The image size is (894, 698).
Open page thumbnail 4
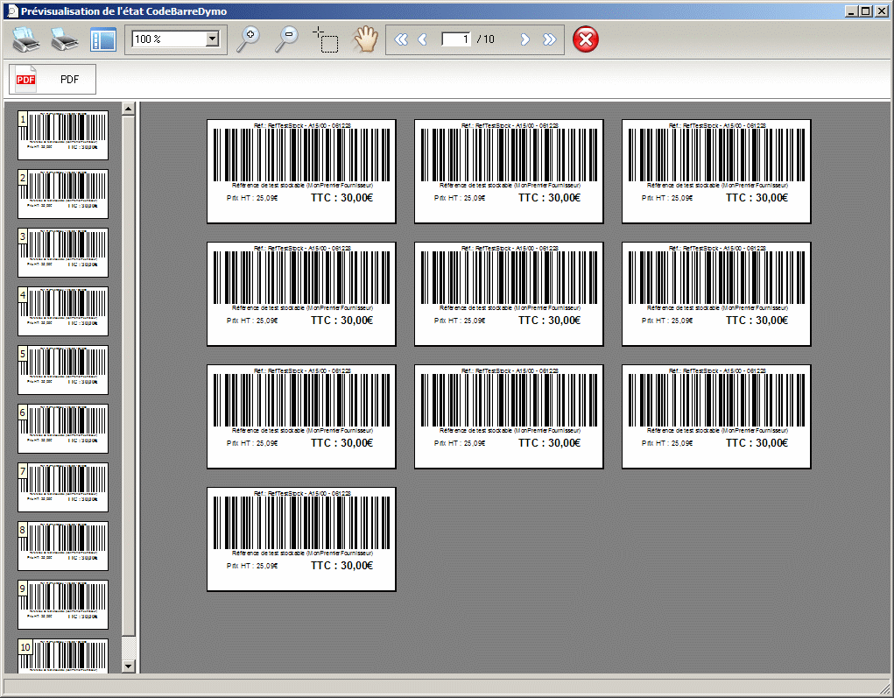[x=63, y=312]
